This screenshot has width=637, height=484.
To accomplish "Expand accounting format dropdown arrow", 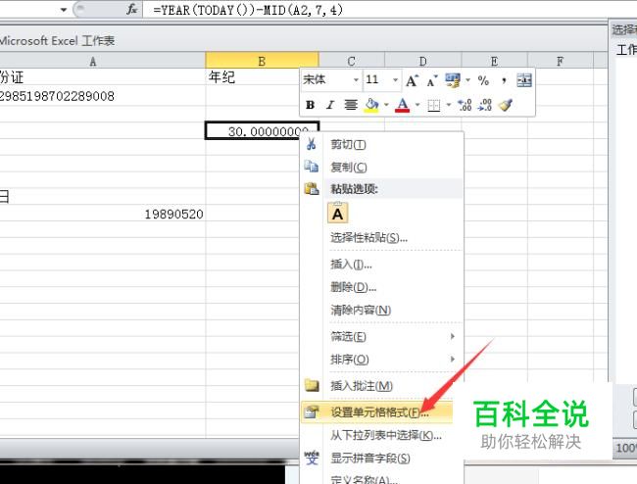I will click(467, 80).
